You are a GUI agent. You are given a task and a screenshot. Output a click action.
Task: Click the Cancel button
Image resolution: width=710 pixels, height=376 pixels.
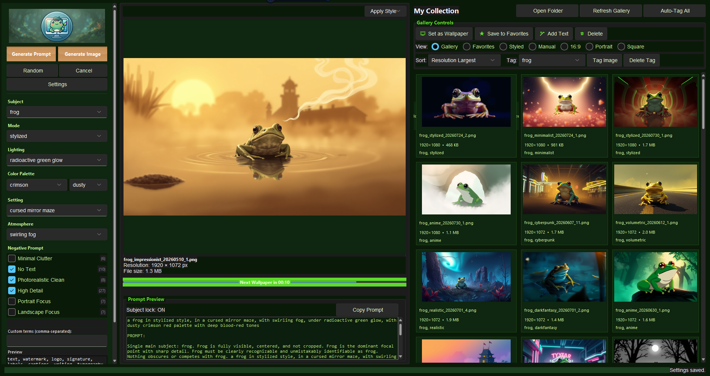click(84, 71)
